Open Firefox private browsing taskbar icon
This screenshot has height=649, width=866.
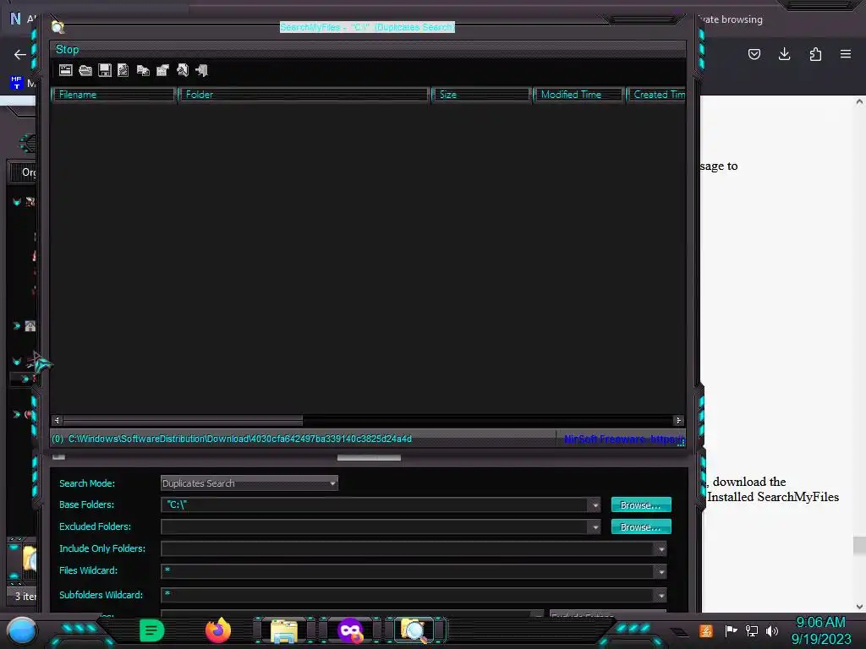(350, 631)
